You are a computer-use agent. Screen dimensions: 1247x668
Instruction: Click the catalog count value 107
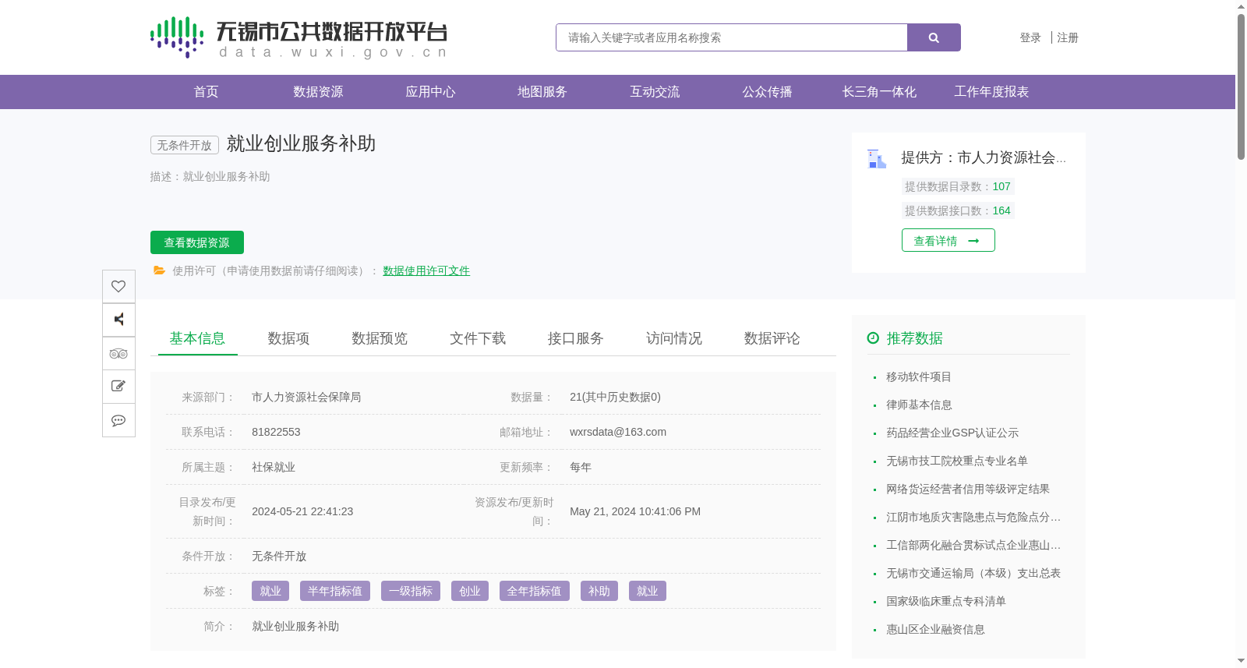pyautogui.click(x=1001, y=186)
